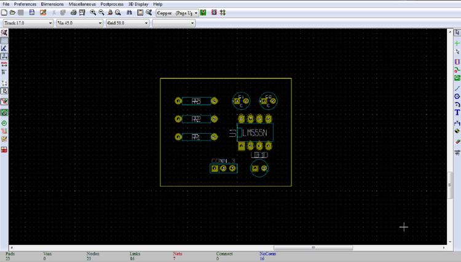
Task: Open the Postprocess menu
Action: (x=112, y=4)
